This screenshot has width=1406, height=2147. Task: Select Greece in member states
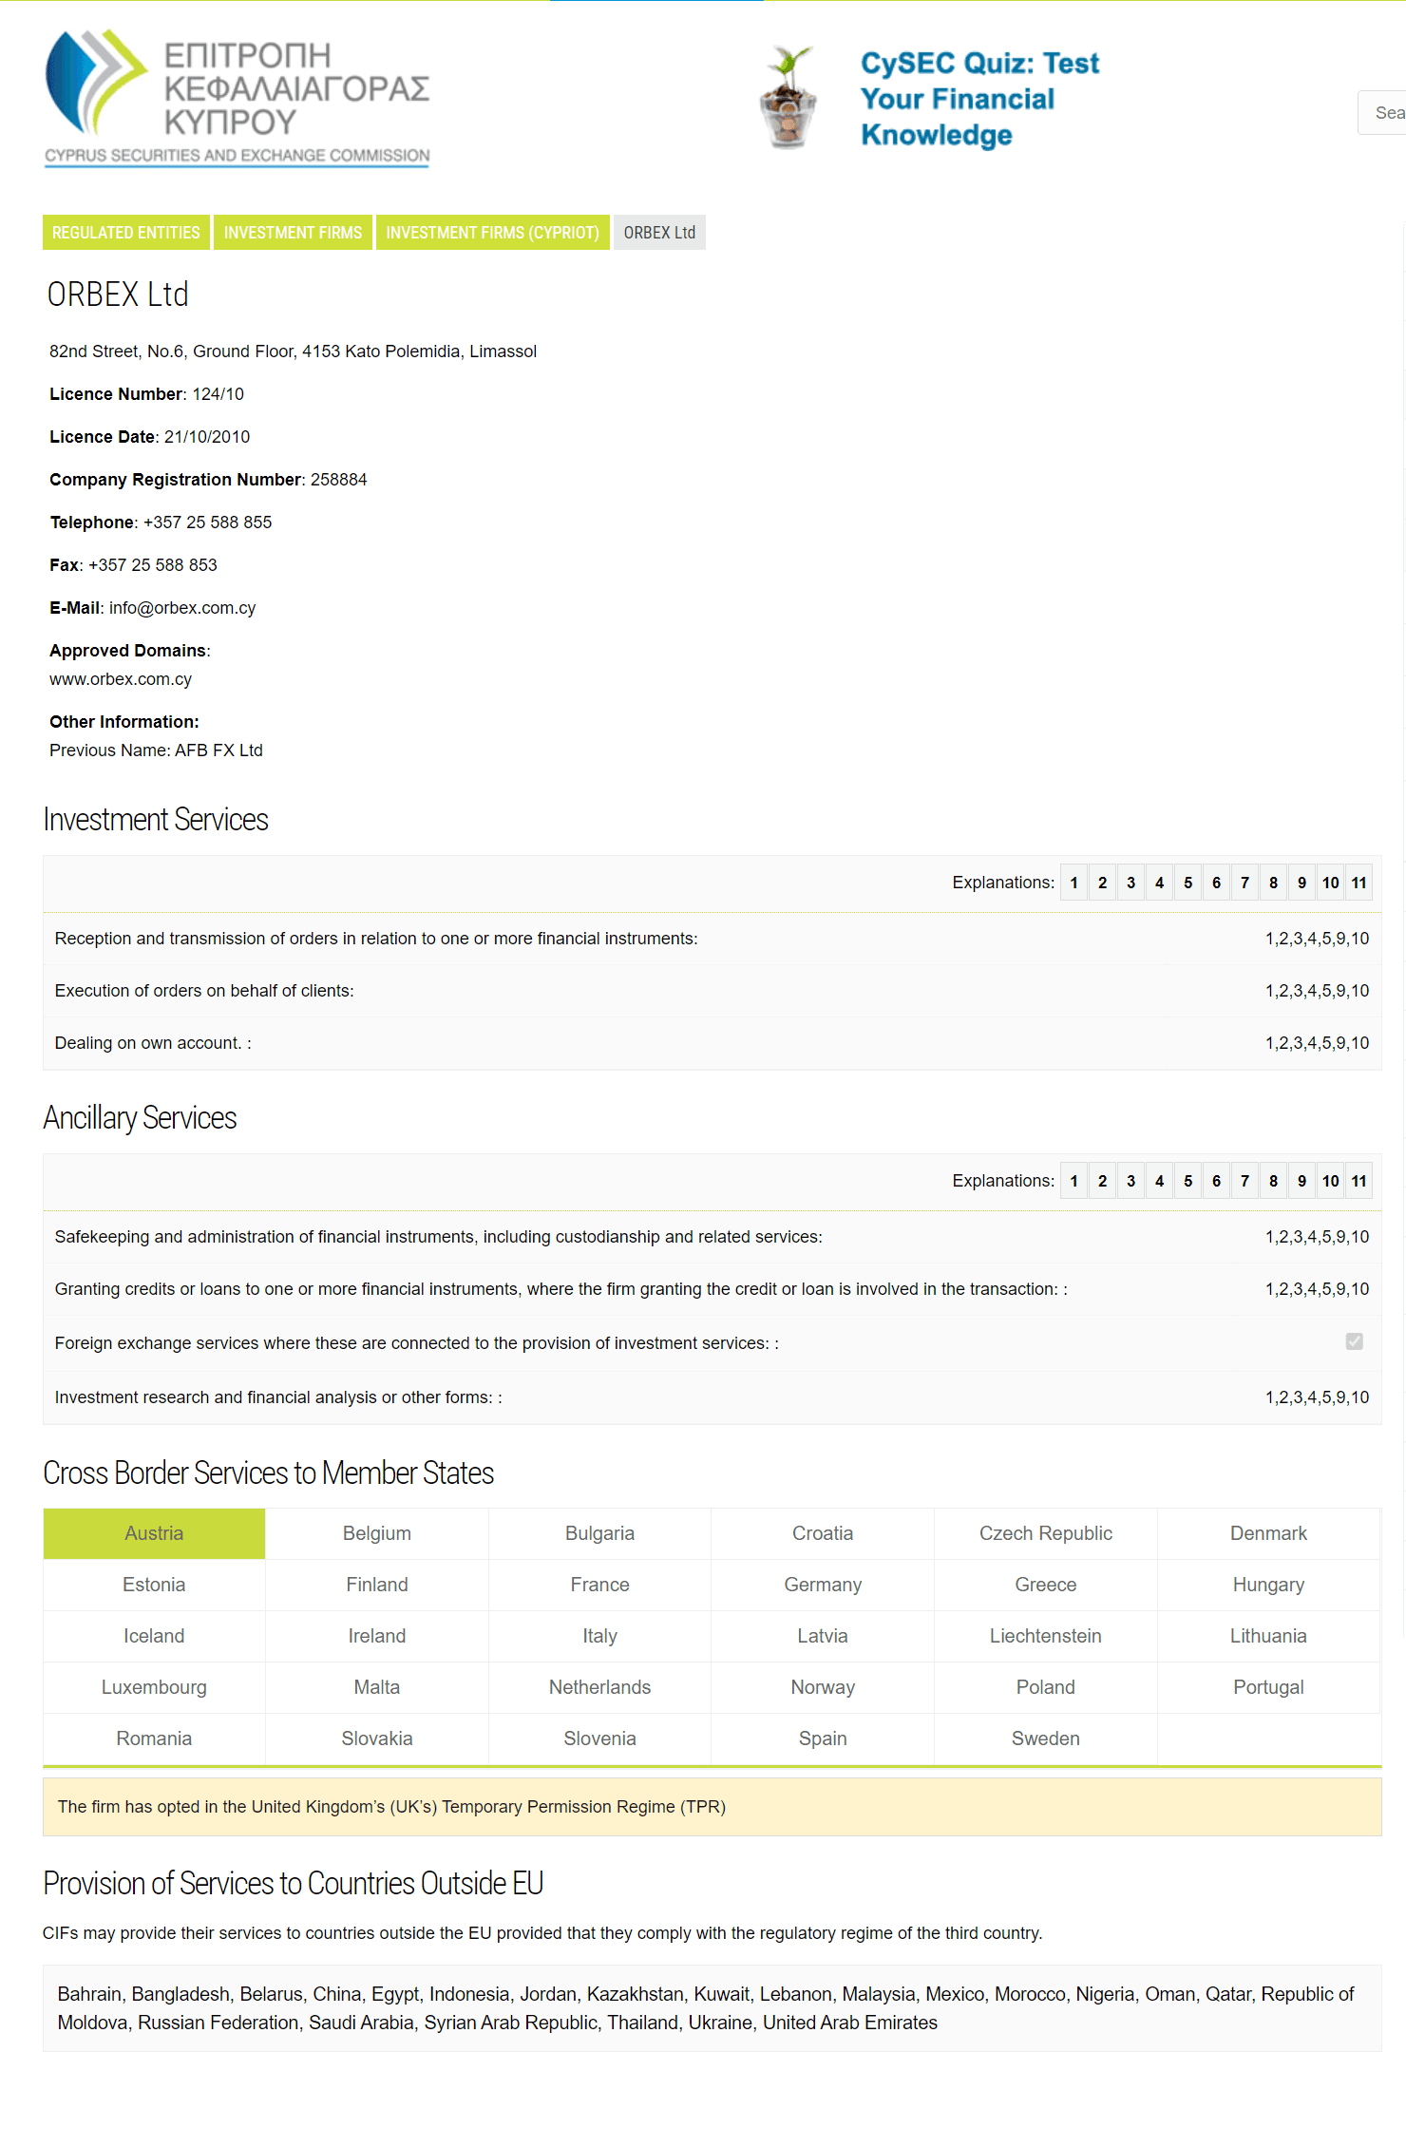point(1046,1585)
